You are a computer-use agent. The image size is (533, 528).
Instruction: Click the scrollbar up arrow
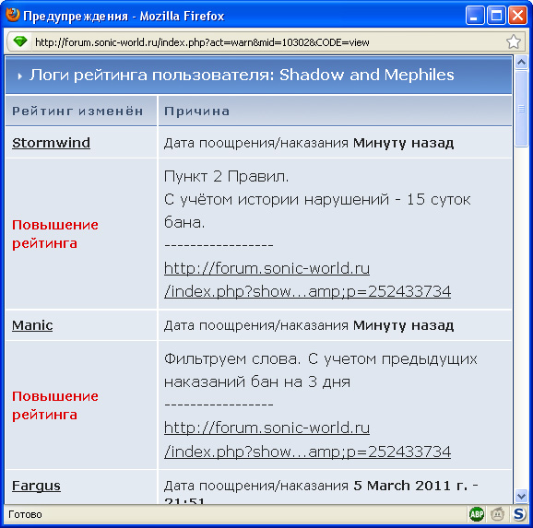[x=521, y=62]
